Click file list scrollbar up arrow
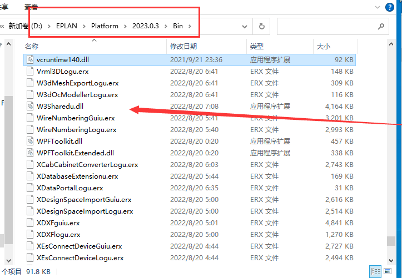The height and width of the screenshot is (278, 402). click(391, 44)
